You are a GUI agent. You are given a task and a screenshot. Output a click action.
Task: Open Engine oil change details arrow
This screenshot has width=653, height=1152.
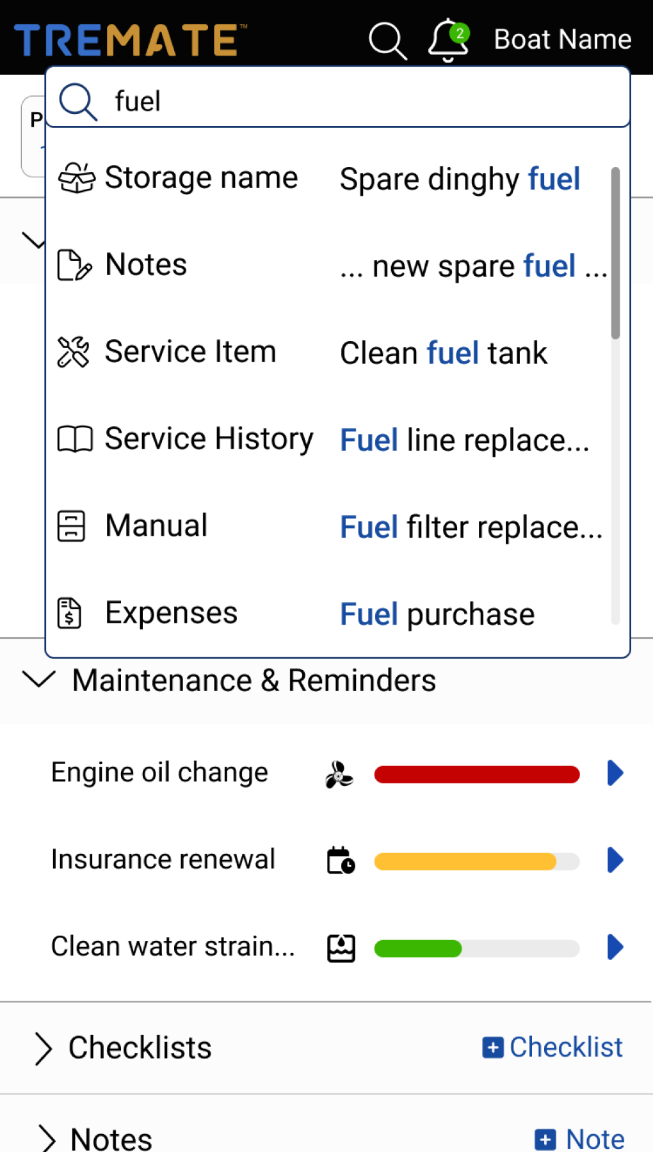(615, 773)
